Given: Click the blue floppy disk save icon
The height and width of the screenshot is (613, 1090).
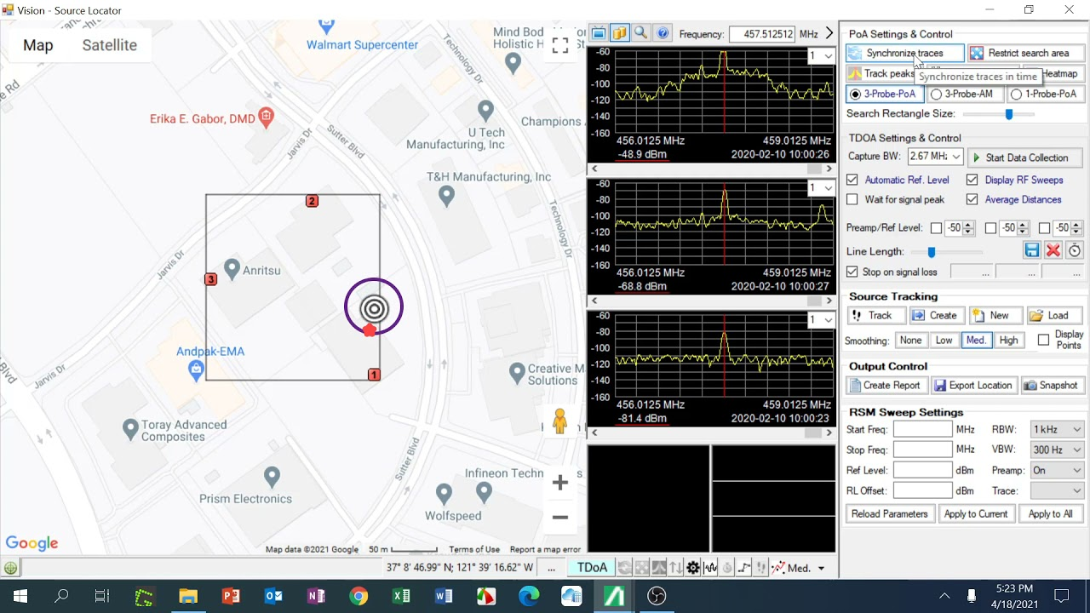Looking at the screenshot, I should [x=1031, y=250].
